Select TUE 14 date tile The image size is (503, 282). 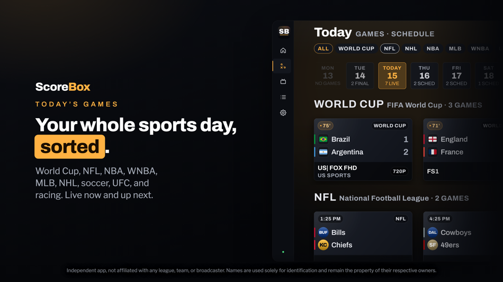[x=360, y=76]
